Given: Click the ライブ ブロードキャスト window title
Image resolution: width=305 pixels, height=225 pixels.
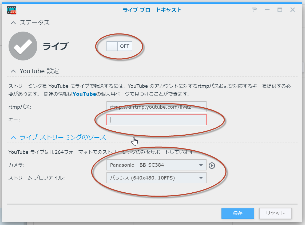Looking at the screenshot, I should coord(152,10).
